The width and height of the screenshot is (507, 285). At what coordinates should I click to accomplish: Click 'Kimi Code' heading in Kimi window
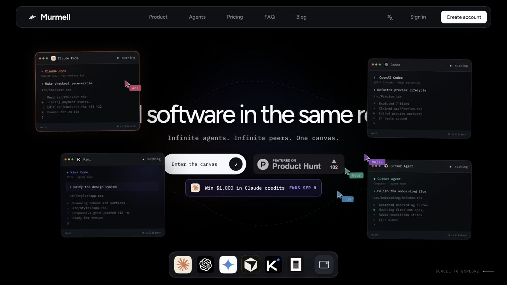pos(79,173)
